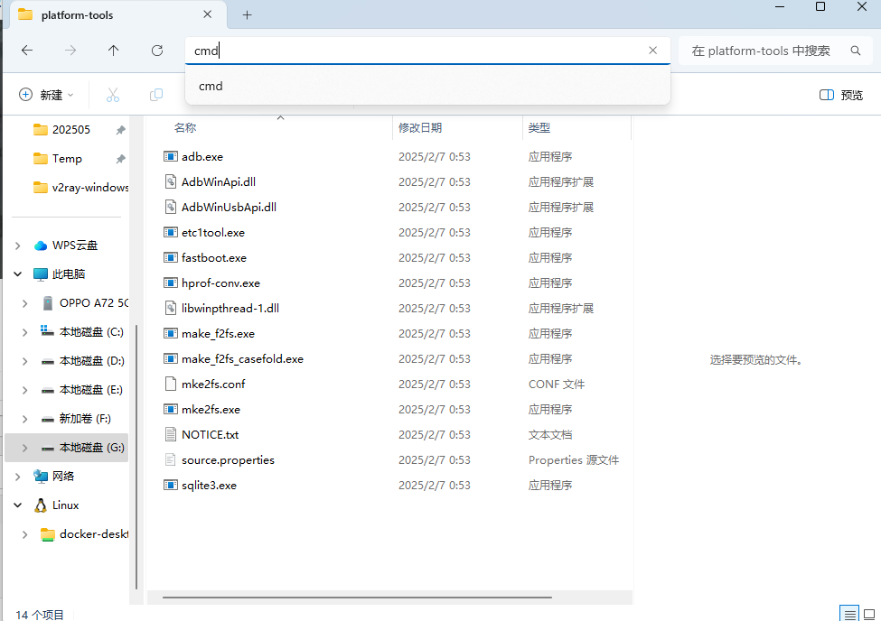Open the 新建 dropdown menu
This screenshot has height=621, width=881.
(x=47, y=95)
